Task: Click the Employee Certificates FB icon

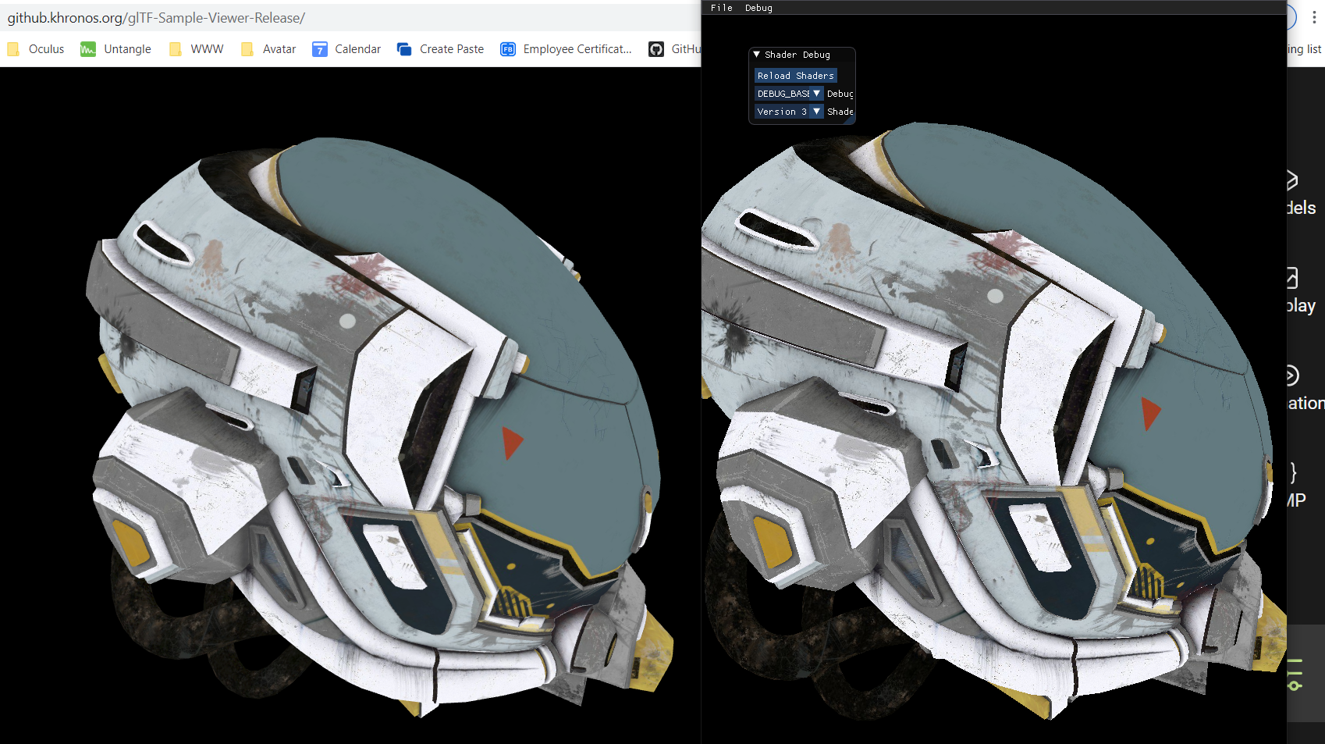Action: (x=507, y=49)
